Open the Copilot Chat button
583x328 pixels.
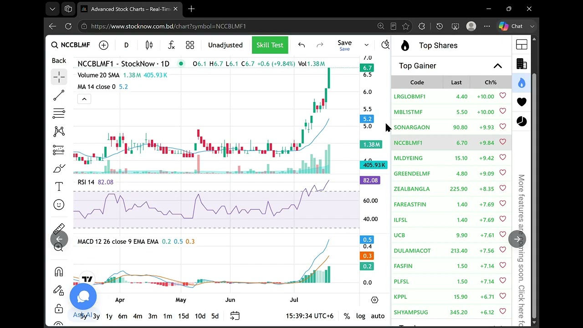(x=511, y=26)
